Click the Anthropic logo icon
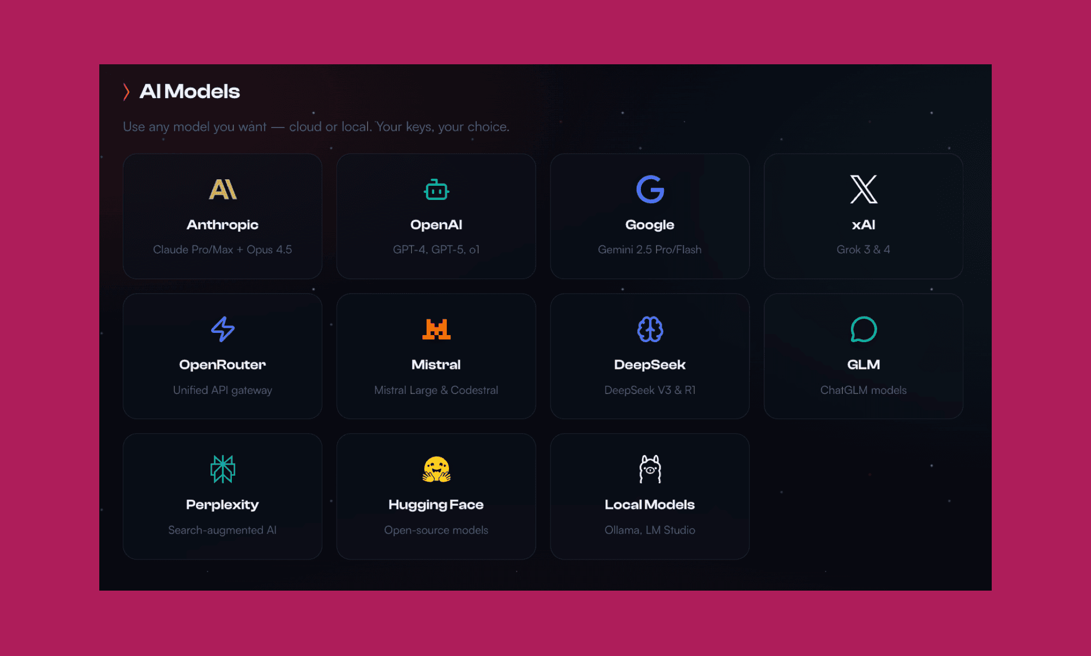Image resolution: width=1091 pixels, height=656 pixels. [223, 190]
